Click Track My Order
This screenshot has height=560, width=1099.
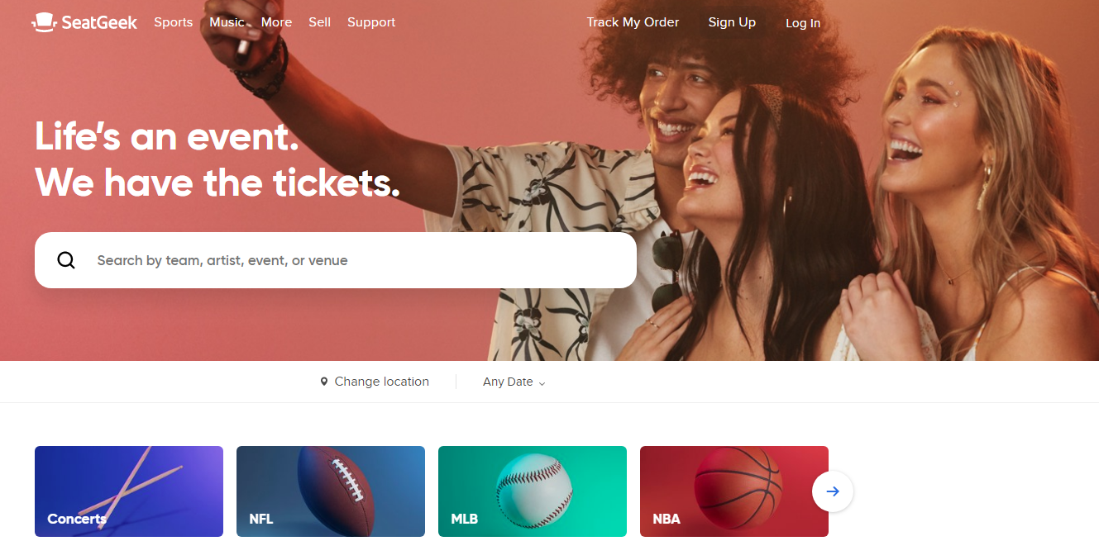click(633, 22)
